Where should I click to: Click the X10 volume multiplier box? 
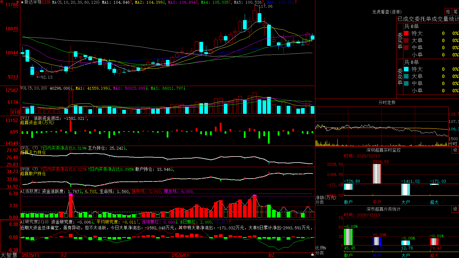(x=15, y=112)
